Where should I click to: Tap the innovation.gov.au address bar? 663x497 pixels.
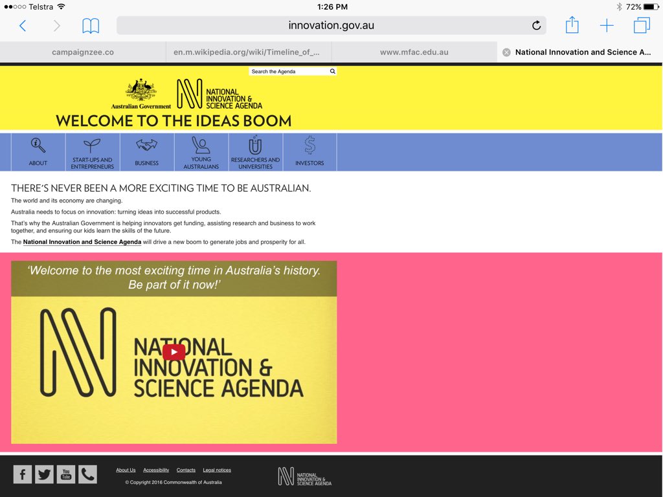[x=331, y=25]
